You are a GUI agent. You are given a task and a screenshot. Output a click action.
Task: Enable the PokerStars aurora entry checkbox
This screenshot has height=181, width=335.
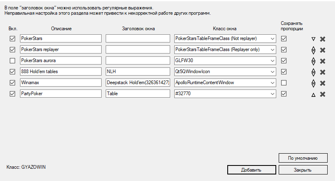click(x=12, y=60)
